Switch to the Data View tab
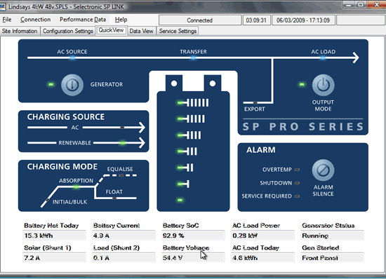This screenshot has height=279, width=386. click(141, 31)
